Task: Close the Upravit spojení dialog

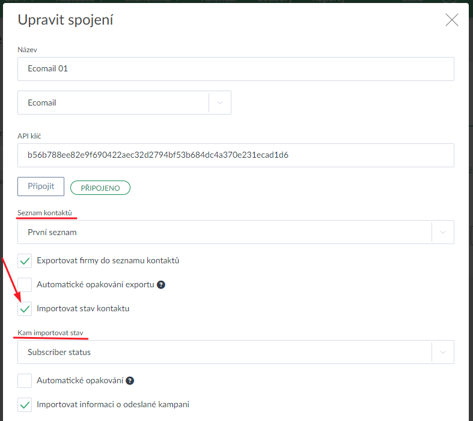Action: 451,20
